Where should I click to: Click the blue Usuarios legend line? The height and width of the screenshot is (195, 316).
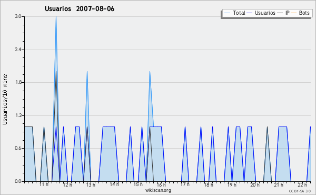[x=250, y=13]
